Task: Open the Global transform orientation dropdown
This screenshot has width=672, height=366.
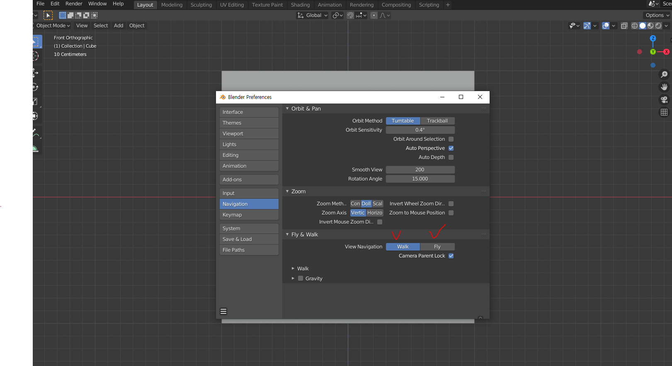Action: tap(313, 15)
